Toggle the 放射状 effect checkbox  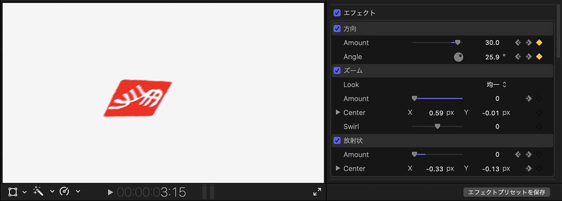click(337, 140)
